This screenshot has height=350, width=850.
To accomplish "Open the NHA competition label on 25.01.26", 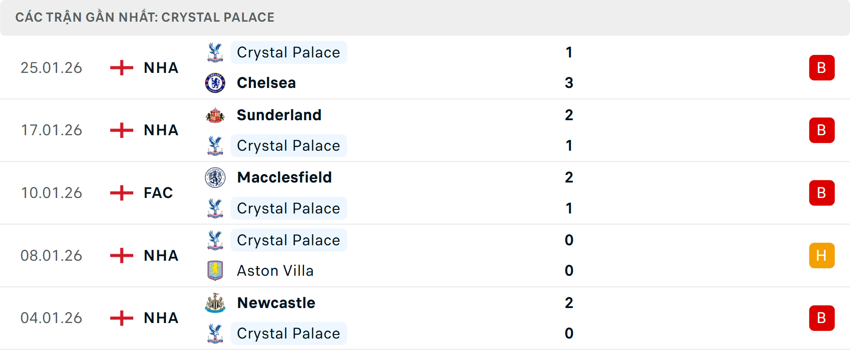I will [161, 68].
